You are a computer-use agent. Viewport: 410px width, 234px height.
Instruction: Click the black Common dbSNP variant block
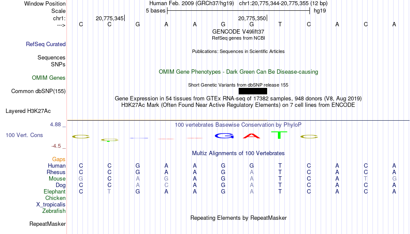253,91
